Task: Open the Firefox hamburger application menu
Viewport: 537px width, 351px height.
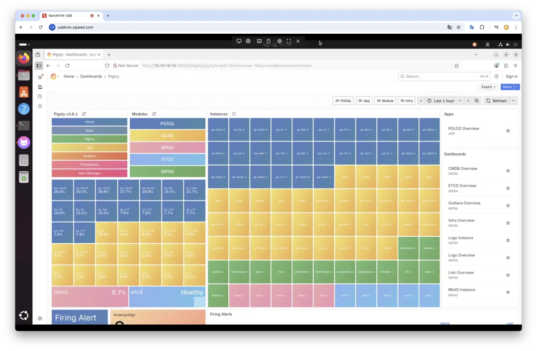Action: tap(516, 66)
